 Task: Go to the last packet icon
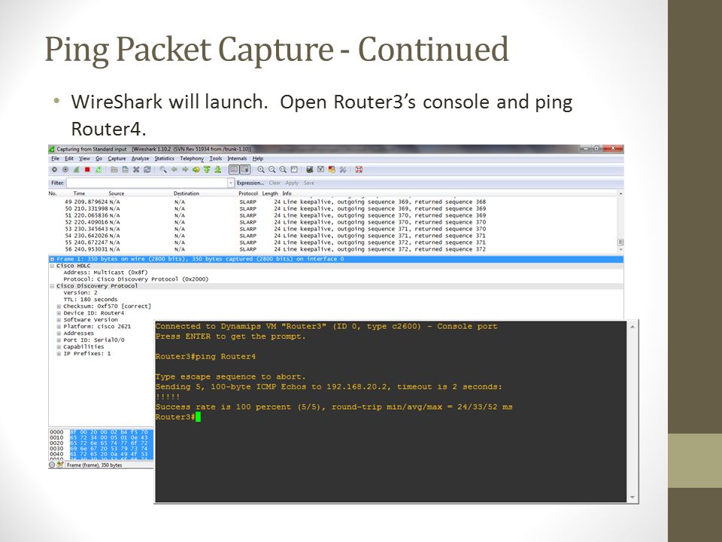click(x=218, y=169)
